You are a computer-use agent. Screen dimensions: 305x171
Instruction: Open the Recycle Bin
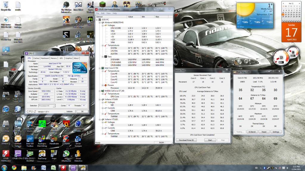click(x=6, y=6)
